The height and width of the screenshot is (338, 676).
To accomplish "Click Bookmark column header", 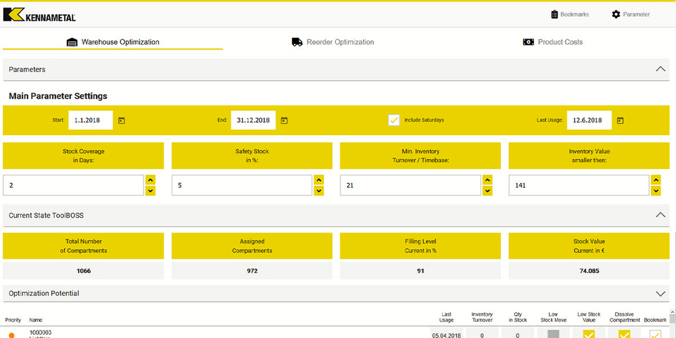I will (x=655, y=320).
